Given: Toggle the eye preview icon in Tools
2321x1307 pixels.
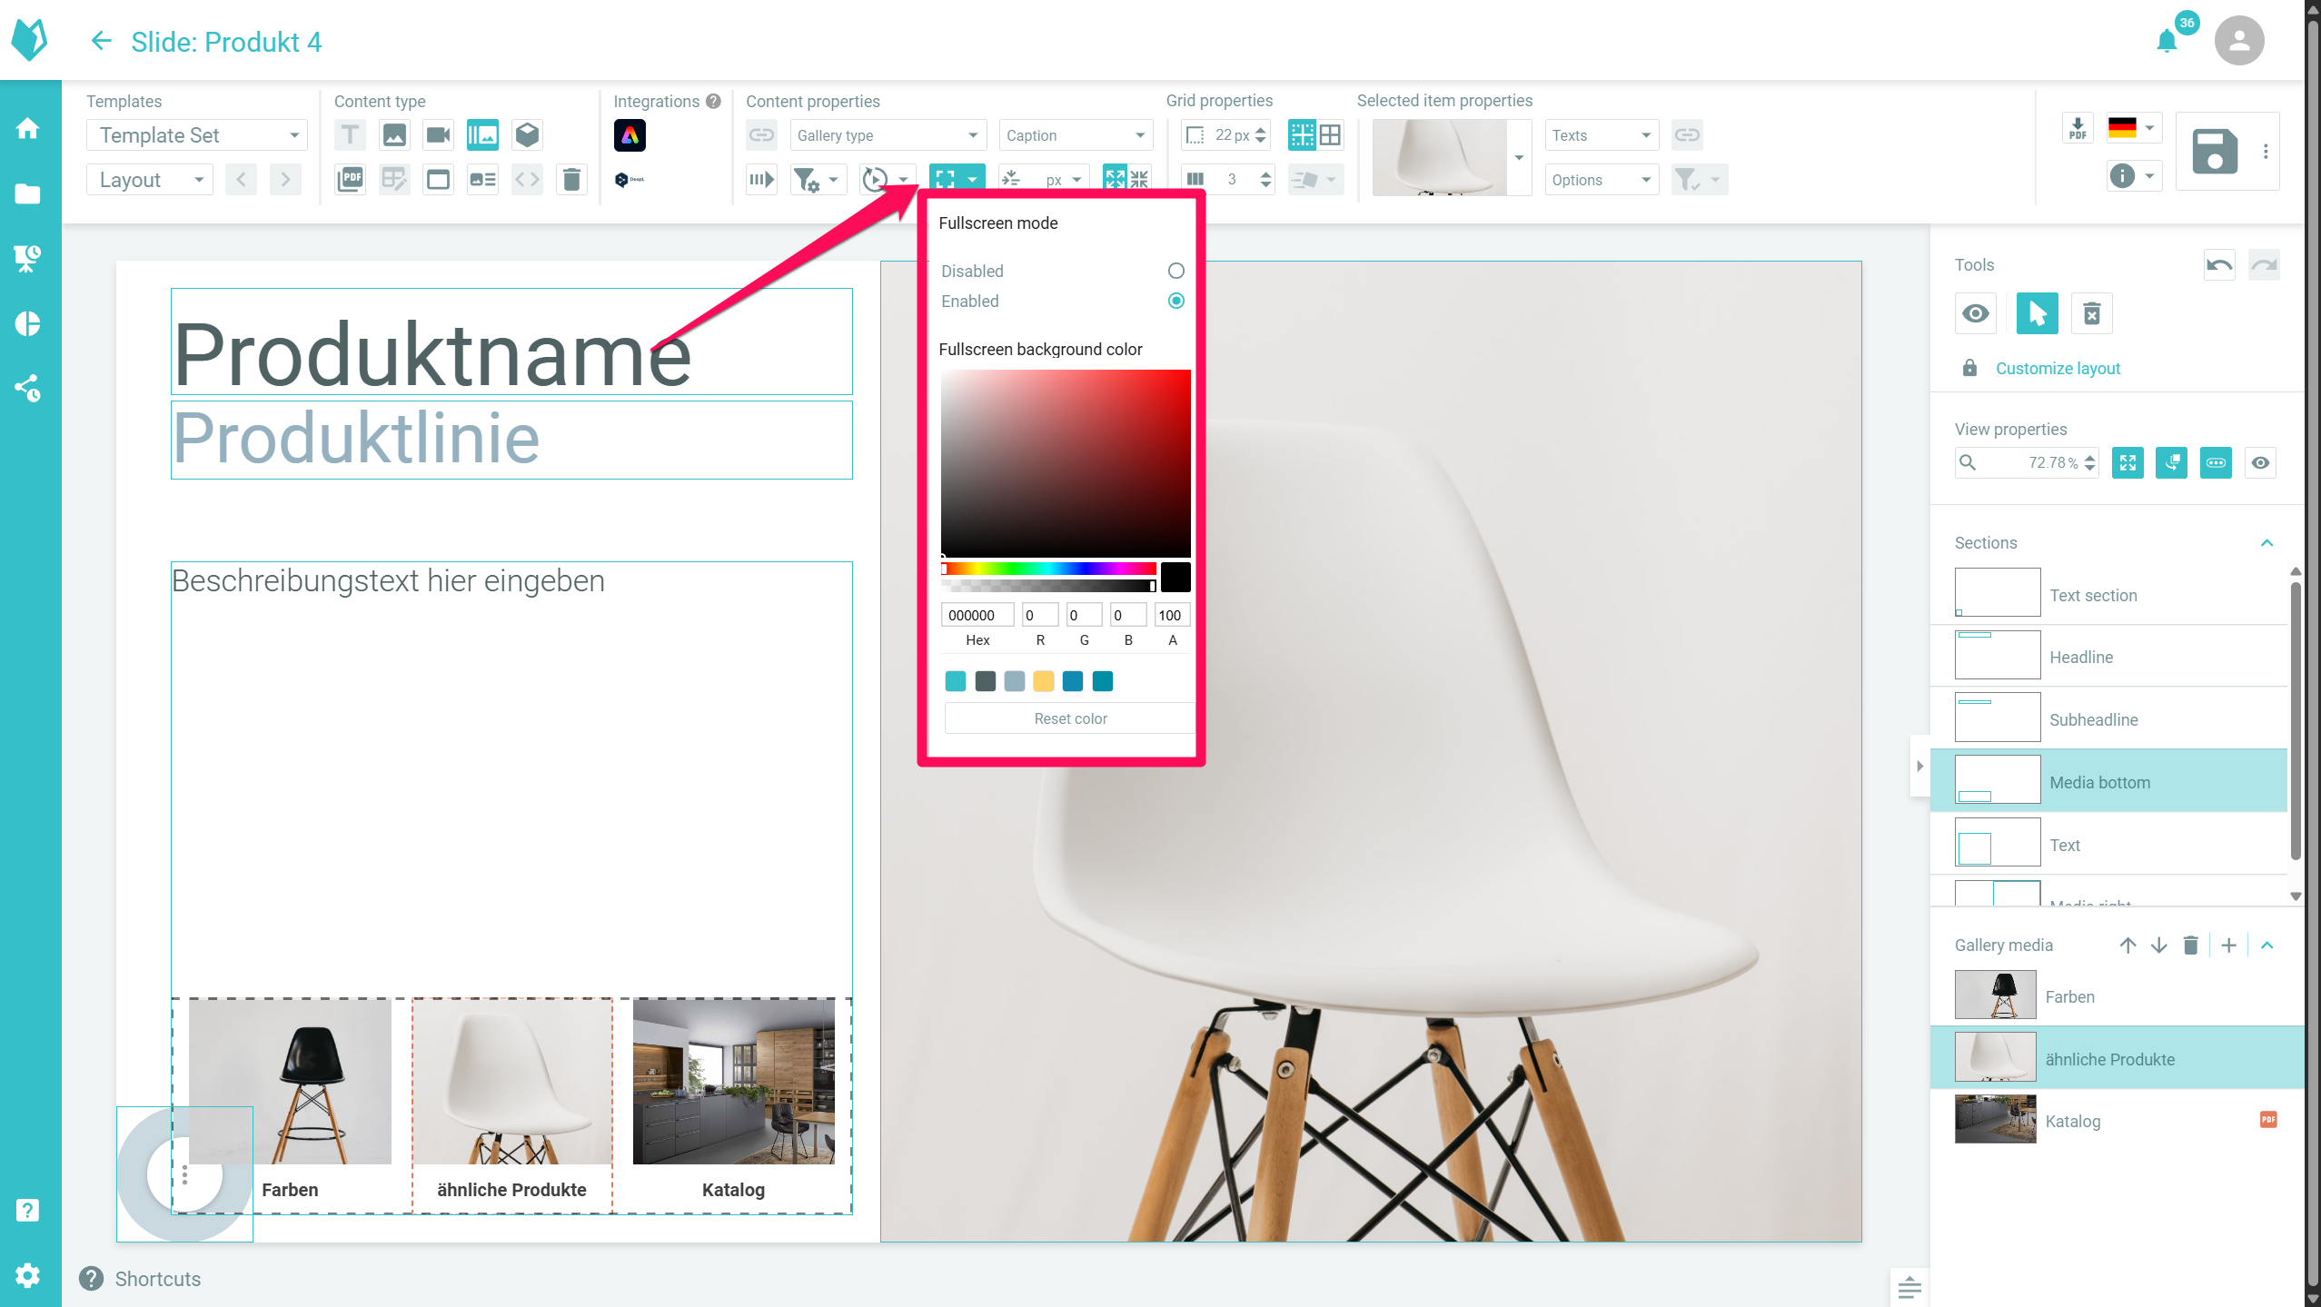Looking at the screenshot, I should click(1975, 314).
